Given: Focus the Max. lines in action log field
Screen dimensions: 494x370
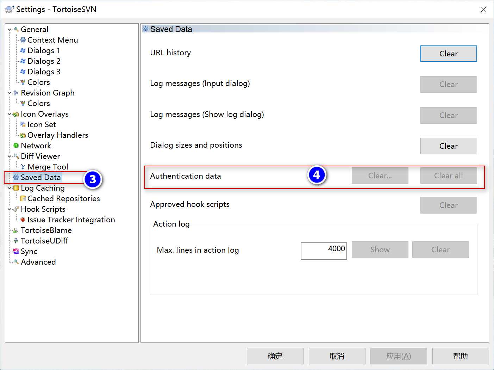Looking at the screenshot, I should [324, 251].
